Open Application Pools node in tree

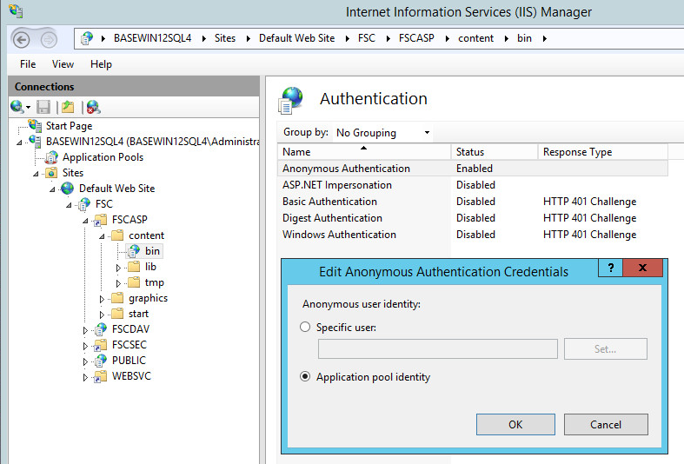102,157
